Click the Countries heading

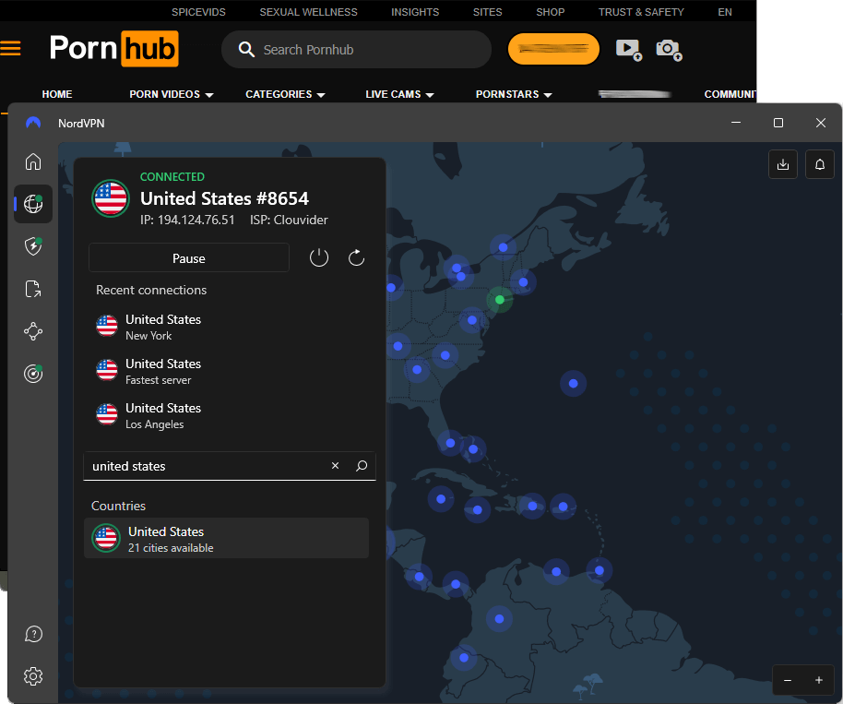click(x=118, y=506)
